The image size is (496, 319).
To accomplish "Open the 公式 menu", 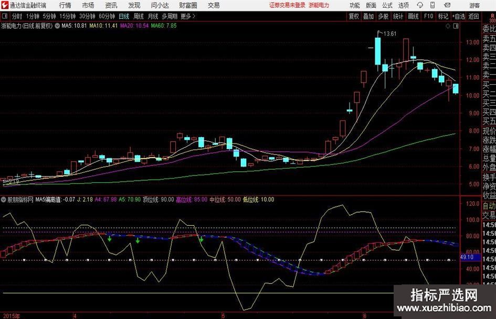I will pyautogui.click(x=387, y=5).
